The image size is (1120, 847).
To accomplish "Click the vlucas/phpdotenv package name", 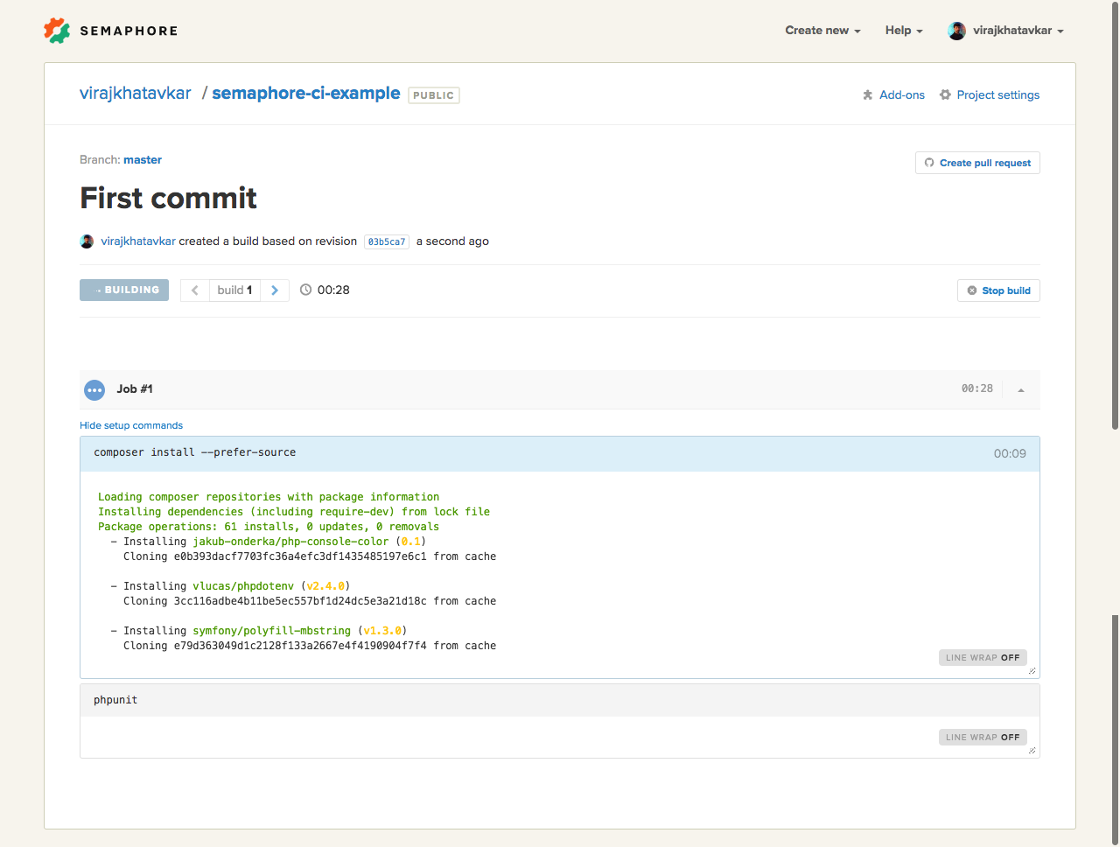I will (x=243, y=586).
